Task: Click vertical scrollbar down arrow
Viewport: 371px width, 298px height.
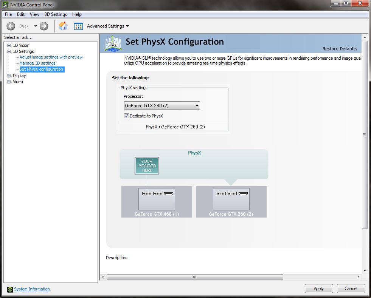Action: (365, 271)
